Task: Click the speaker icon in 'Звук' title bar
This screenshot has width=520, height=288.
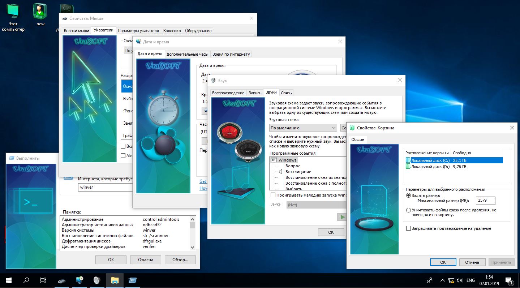Action: click(x=214, y=80)
